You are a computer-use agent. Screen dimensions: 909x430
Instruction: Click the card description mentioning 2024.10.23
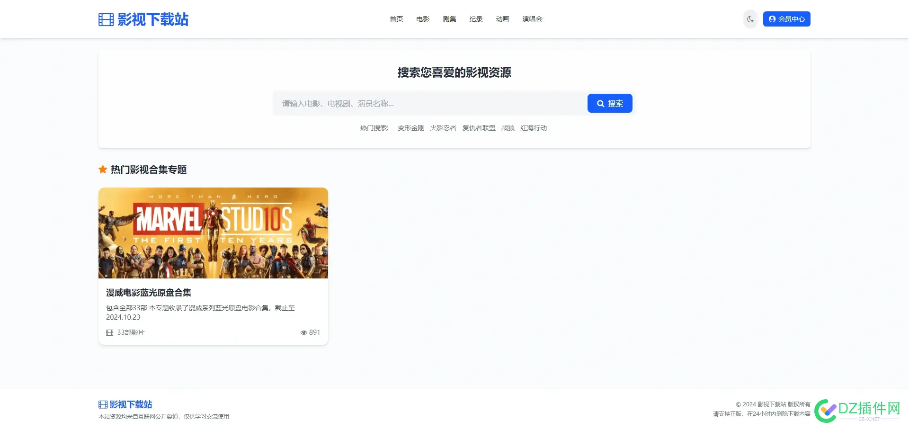pyautogui.click(x=200, y=313)
